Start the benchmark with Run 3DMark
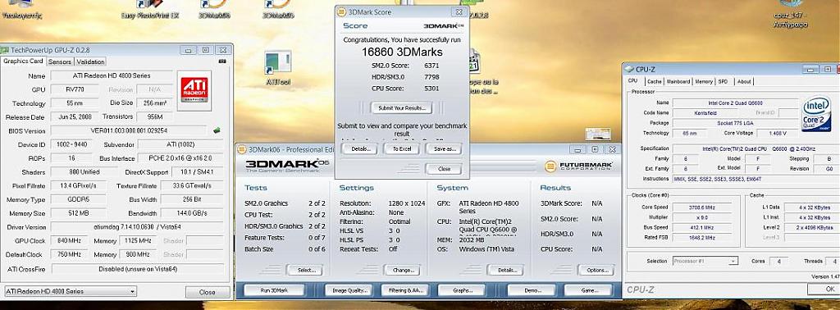The width and height of the screenshot is (840, 310). coord(274,290)
